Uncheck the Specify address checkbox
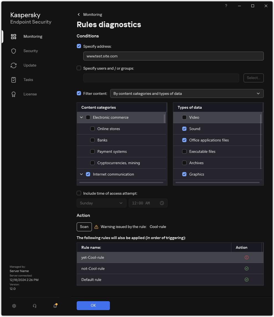The image size is (274, 317). 79,46
